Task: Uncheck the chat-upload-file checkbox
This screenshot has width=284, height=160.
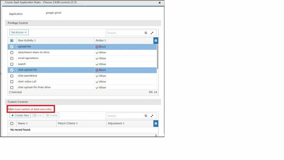Action: click(x=12, y=70)
